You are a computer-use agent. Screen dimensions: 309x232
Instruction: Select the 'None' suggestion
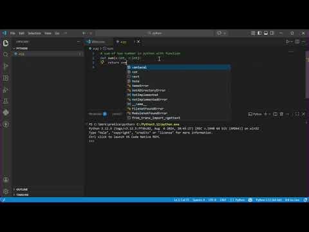179,81
